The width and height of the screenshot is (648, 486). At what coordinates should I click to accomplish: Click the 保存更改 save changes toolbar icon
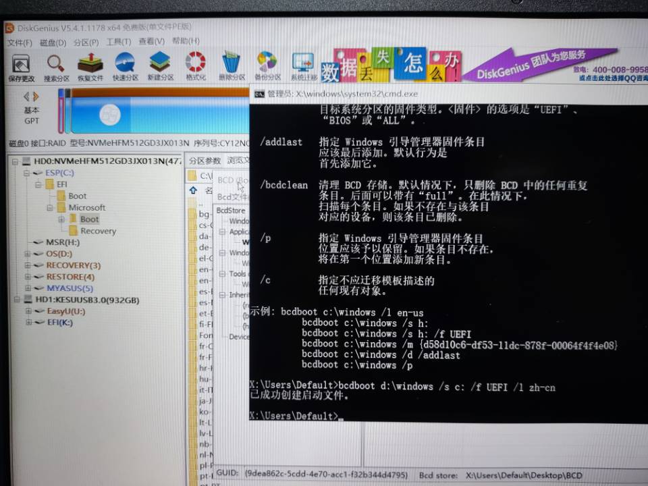tap(21, 67)
